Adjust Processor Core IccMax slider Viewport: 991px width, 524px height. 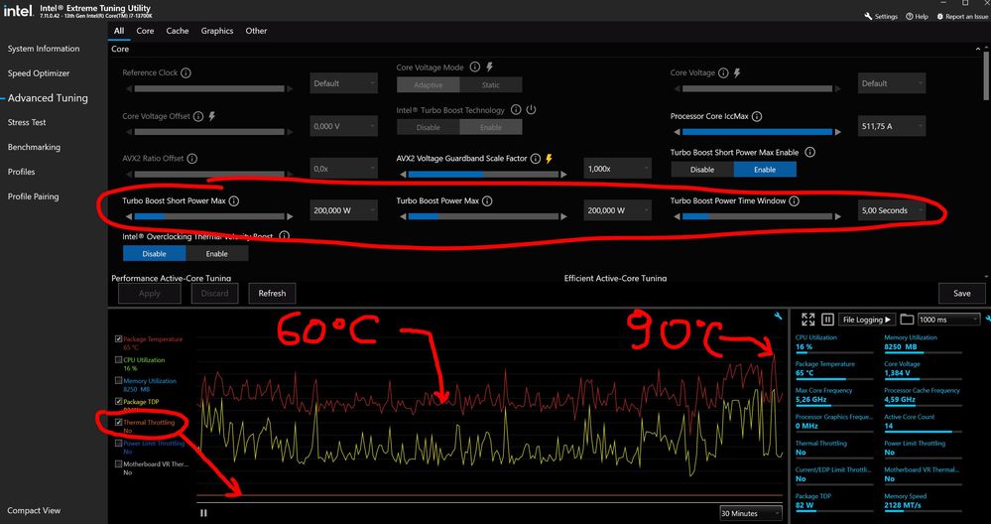tap(758, 132)
